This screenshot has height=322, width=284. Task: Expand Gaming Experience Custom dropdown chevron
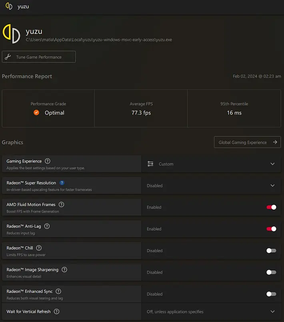pyautogui.click(x=272, y=164)
